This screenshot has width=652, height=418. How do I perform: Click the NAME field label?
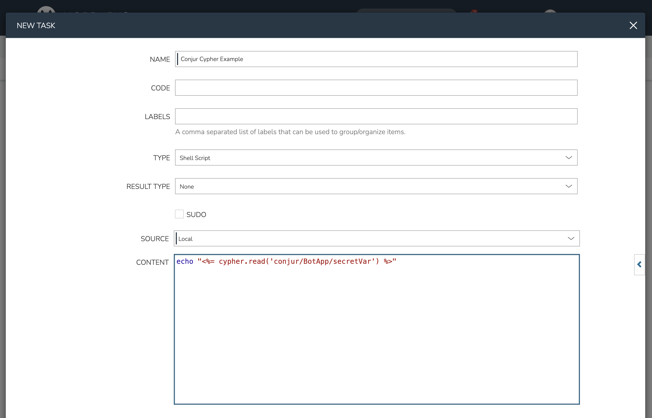160,60
